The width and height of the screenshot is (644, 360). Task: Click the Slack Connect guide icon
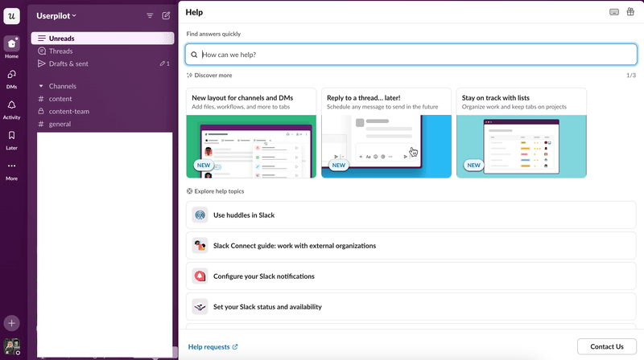tap(200, 246)
